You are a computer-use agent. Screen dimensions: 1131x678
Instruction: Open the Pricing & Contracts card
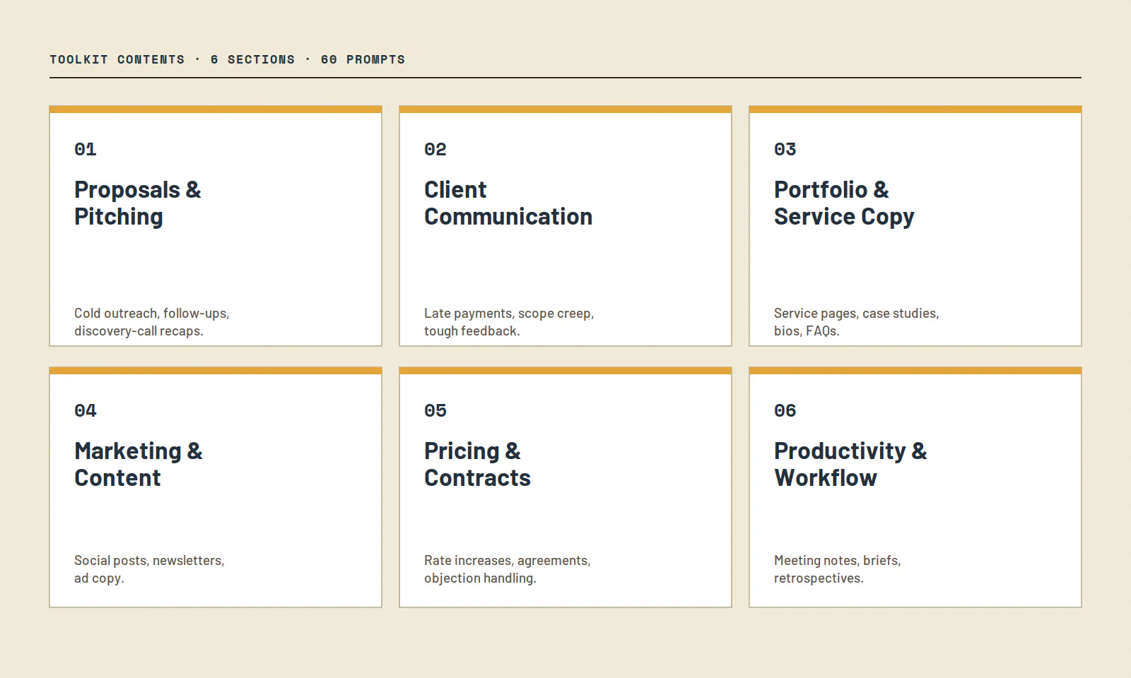click(565, 487)
